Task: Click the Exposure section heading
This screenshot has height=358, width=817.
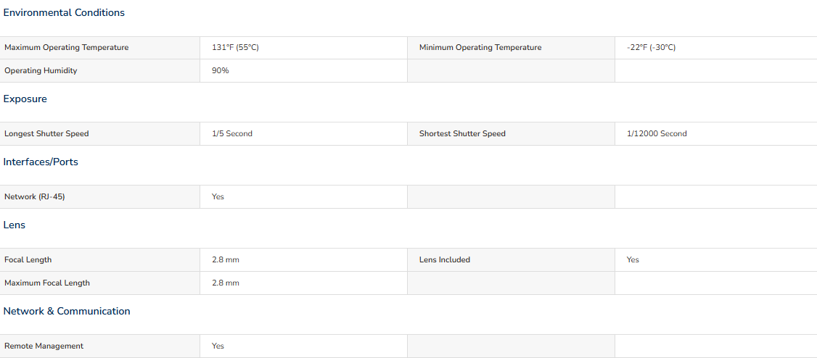Action: point(25,99)
